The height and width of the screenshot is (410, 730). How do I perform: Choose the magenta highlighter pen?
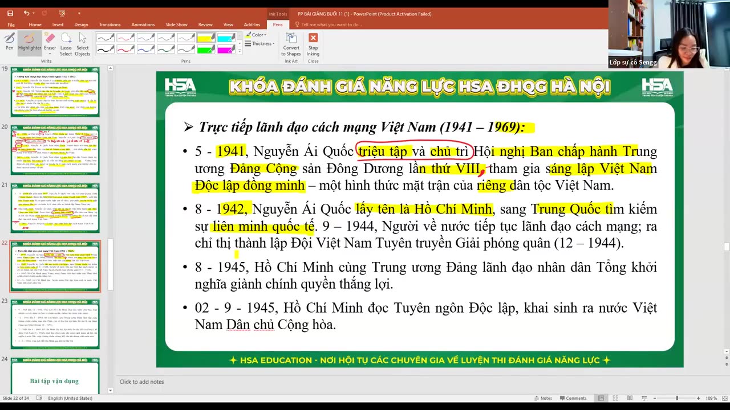(x=226, y=49)
